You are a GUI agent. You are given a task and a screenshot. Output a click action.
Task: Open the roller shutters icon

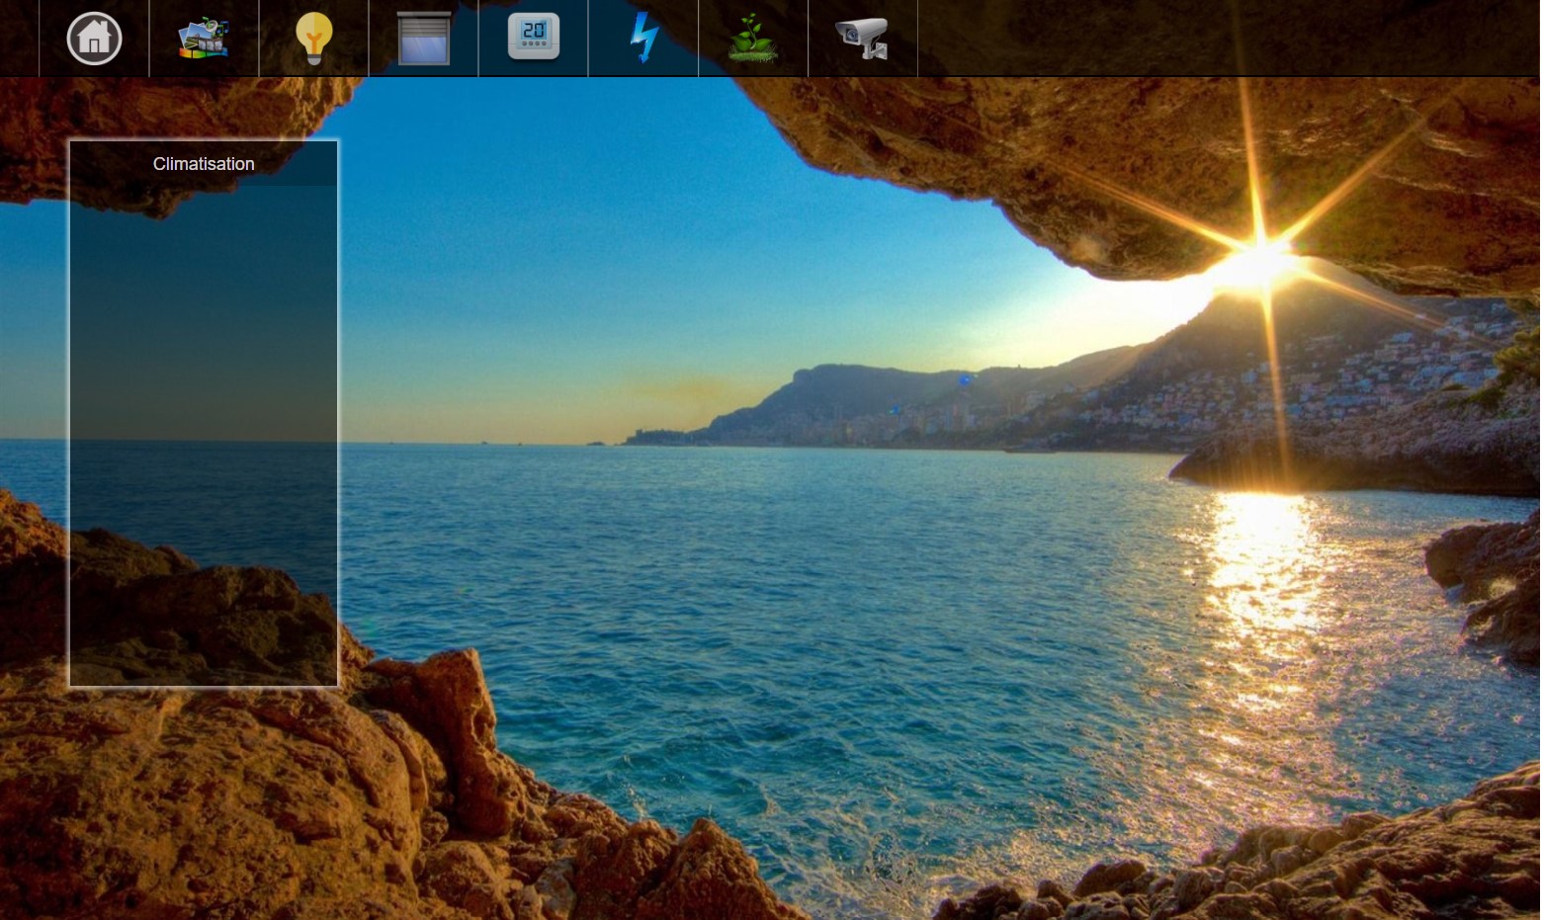(424, 39)
